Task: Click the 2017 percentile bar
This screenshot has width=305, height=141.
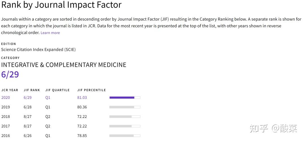Action: point(125,126)
